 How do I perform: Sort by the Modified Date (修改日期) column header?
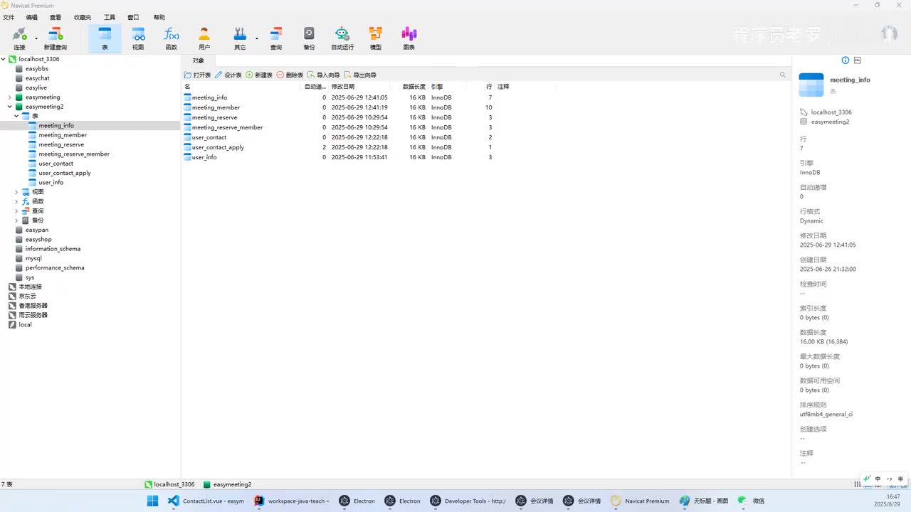pyautogui.click(x=343, y=87)
